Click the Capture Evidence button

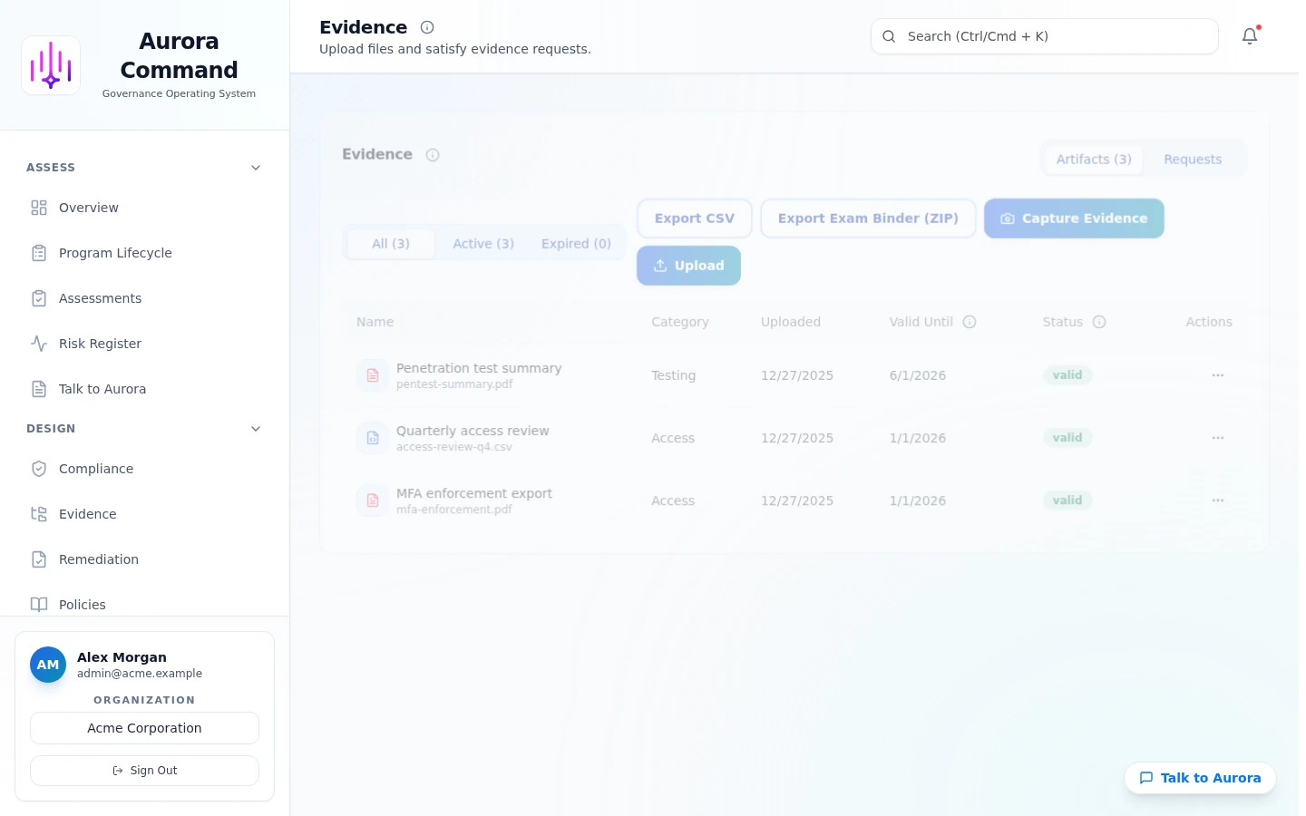[x=1074, y=219]
